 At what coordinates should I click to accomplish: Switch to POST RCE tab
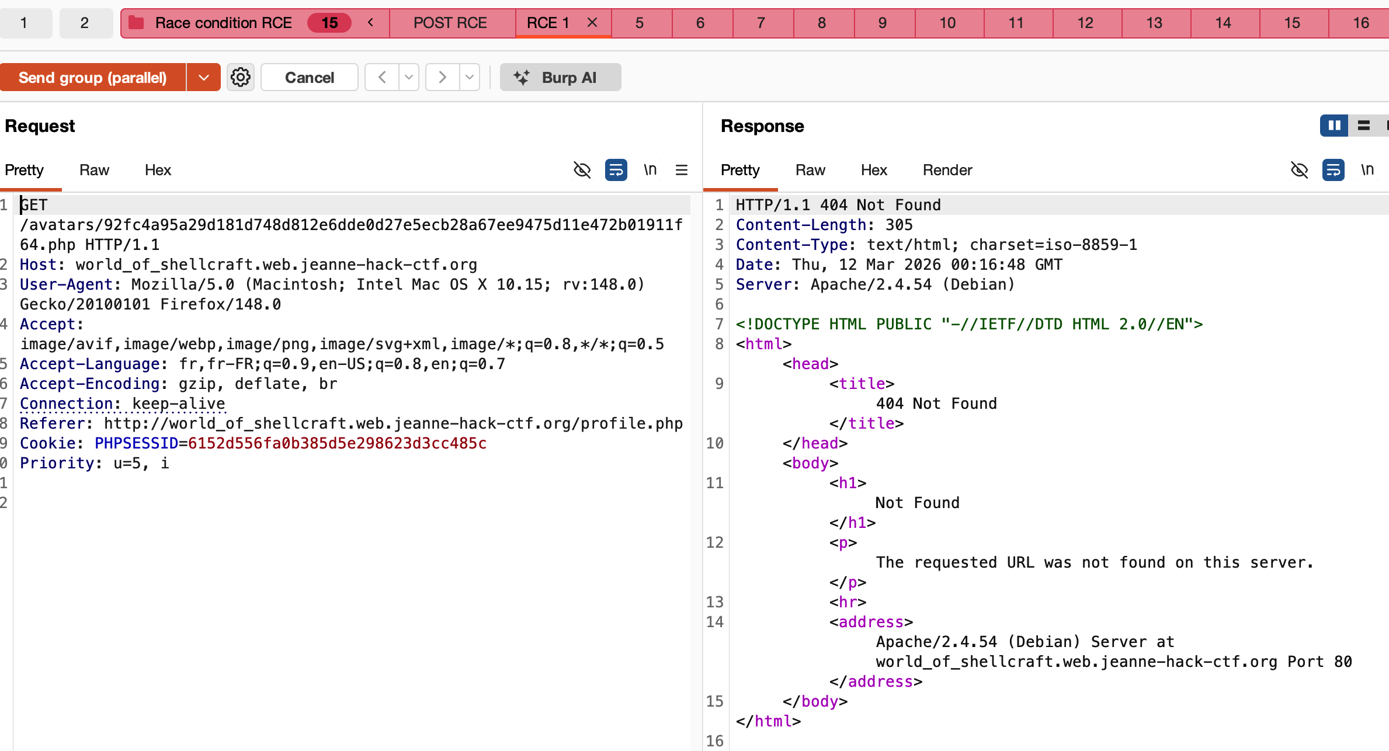[450, 23]
